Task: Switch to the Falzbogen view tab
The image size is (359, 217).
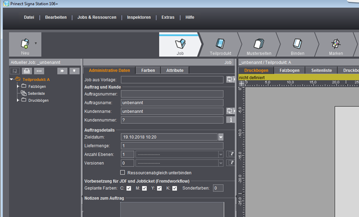Action: point(289,70)
